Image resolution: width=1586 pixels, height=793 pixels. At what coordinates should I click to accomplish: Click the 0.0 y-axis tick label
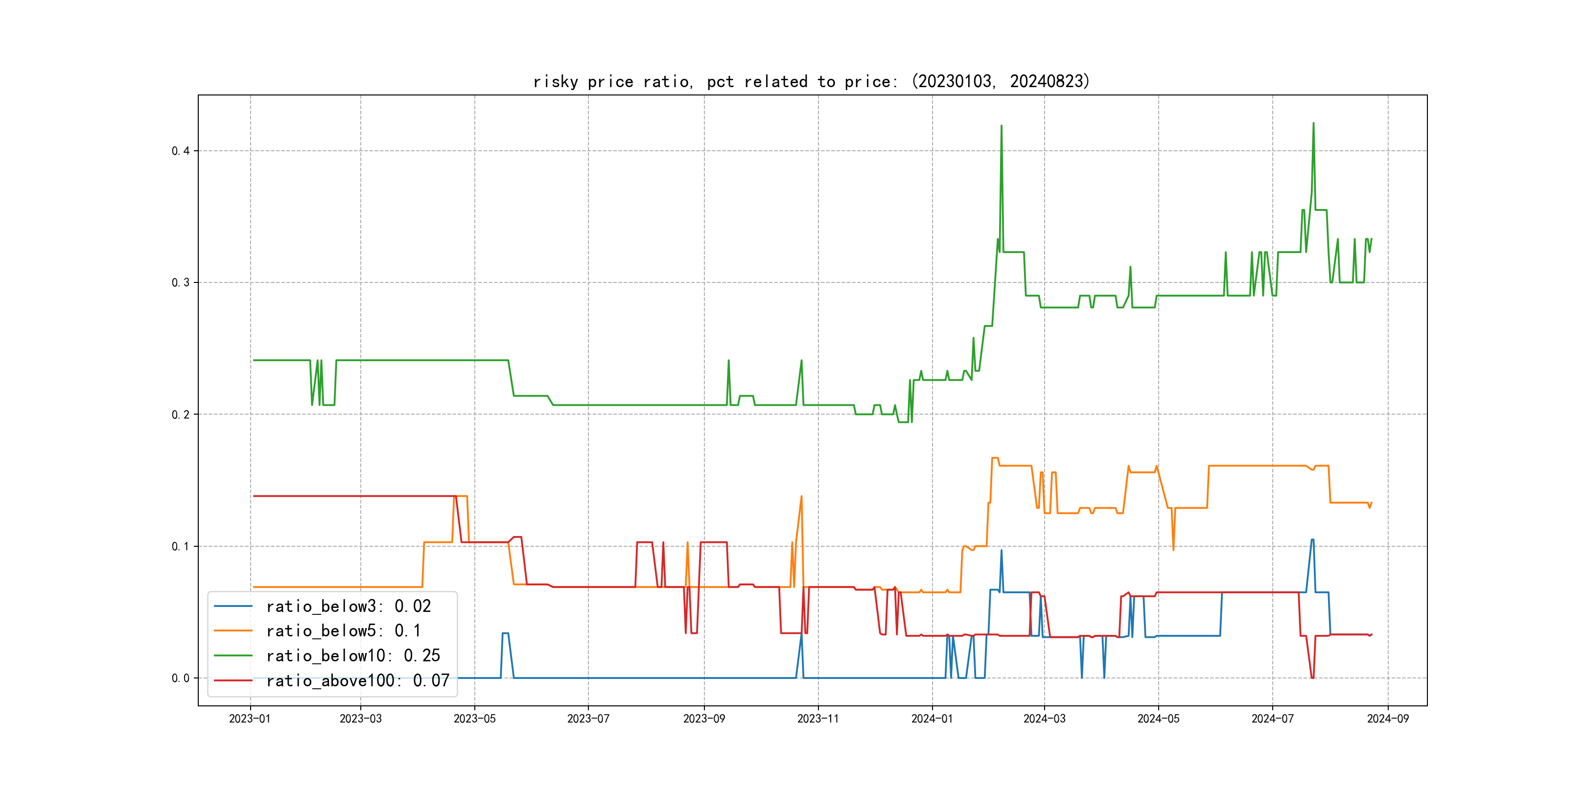click(181, 678)
